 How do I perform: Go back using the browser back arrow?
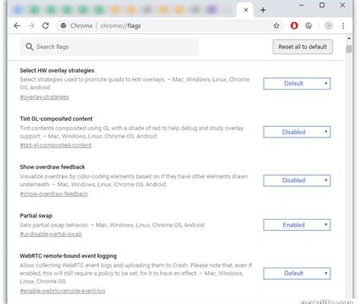(x=17, y=26)
